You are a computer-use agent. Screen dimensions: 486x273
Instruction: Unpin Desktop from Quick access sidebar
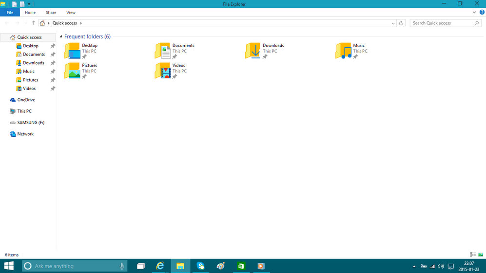click(53, 46)
